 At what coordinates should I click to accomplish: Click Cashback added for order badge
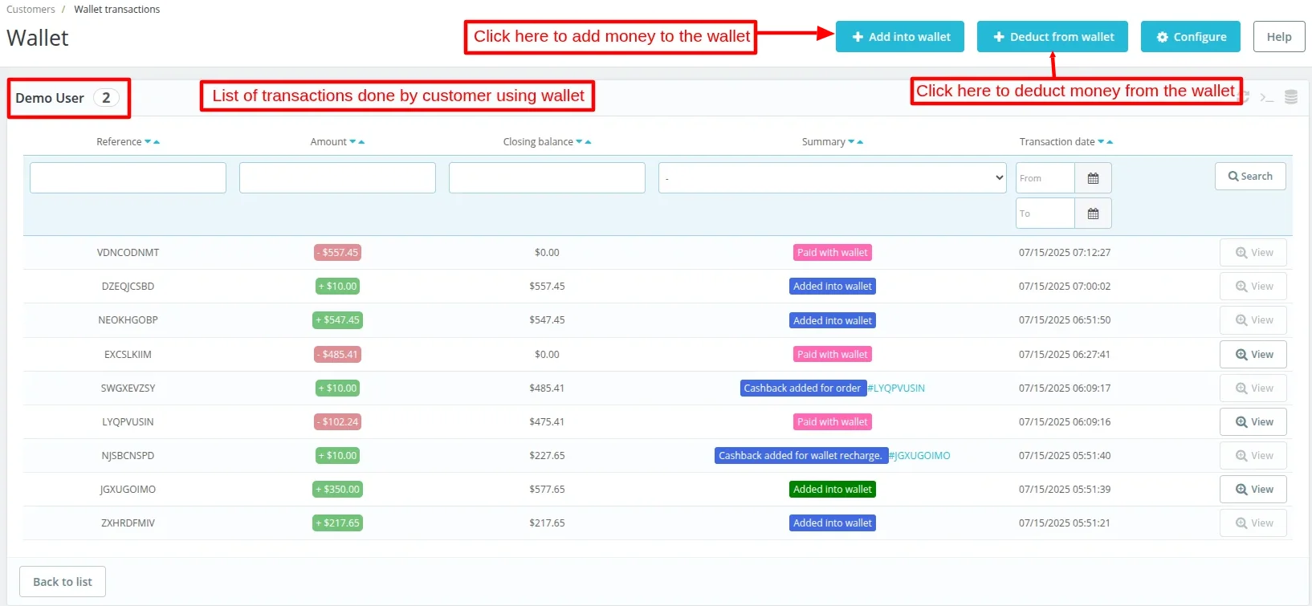(803, 388)
